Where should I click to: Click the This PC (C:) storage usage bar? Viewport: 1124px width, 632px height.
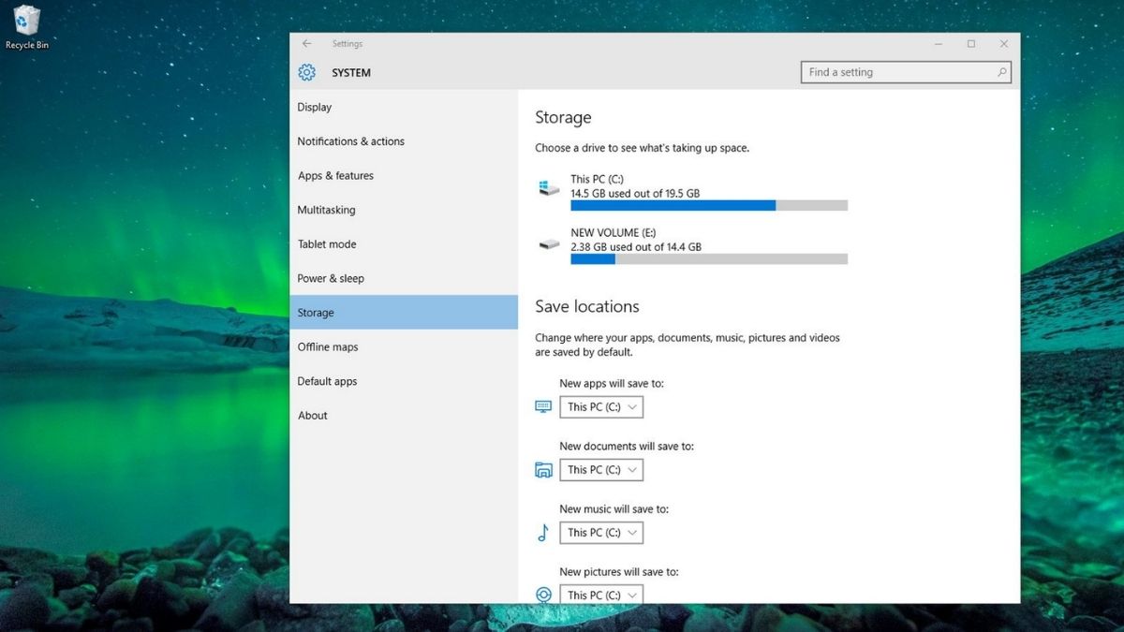(708, 205)
